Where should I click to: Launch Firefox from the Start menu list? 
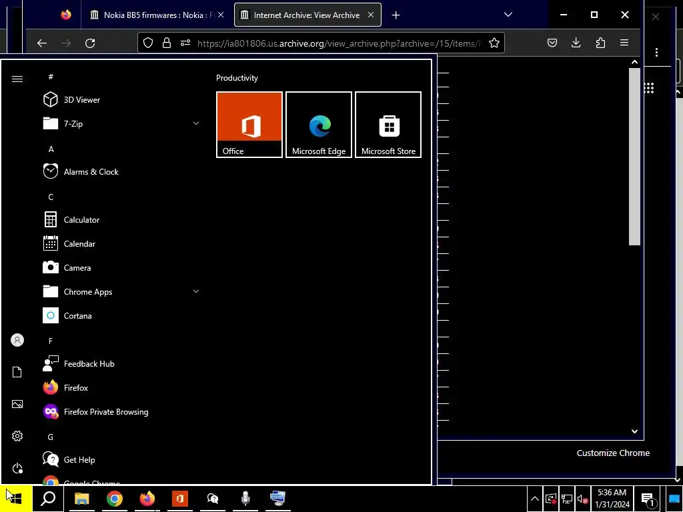[121, 387]
